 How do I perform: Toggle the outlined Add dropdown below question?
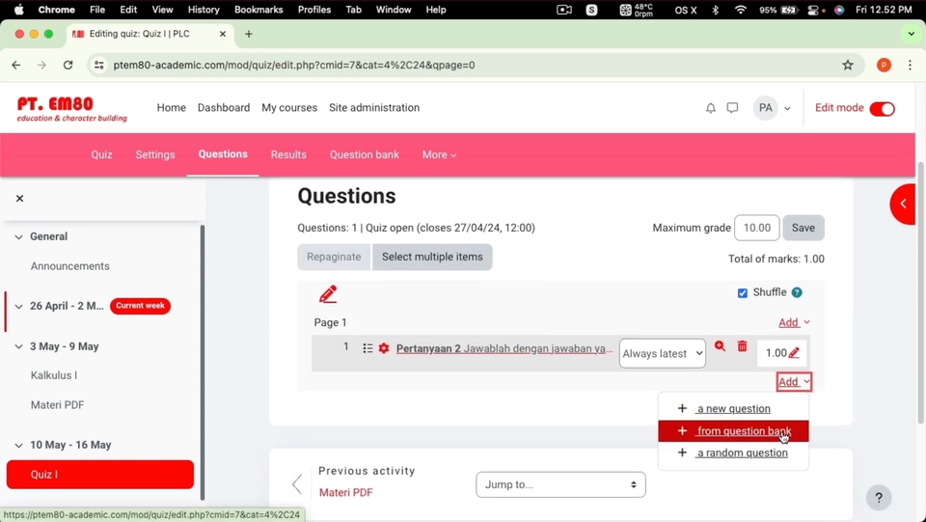(794, 382)
